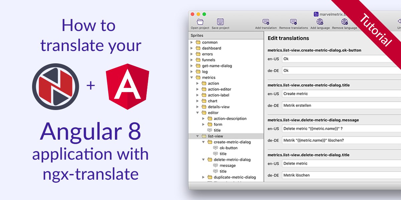This screenshot has width=401, height=200.
Task: Click key 'metrics.list-view.create-metric-dialog.ok-button'
Action: point(314,50)
